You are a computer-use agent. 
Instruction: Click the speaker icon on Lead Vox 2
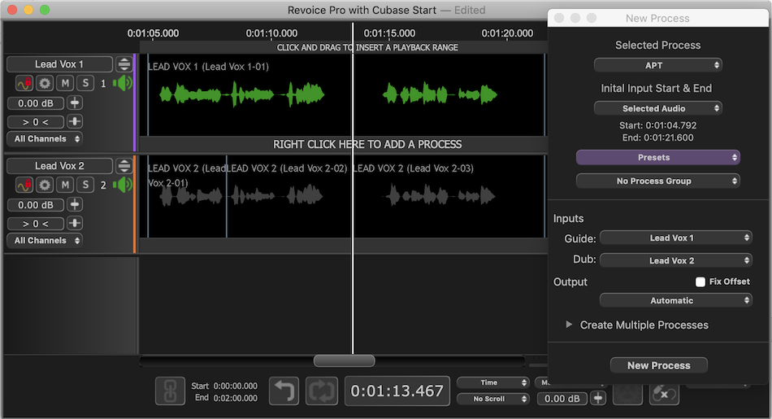click(x=123, y=185)
